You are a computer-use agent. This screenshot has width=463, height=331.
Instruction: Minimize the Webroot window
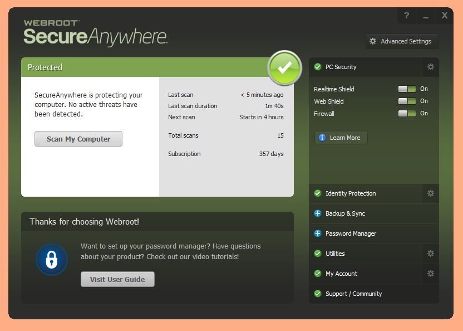pyautogui.click(x=426, y=16)
